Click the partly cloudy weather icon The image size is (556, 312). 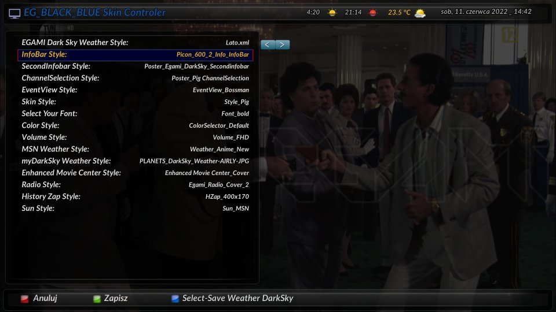coord(420,13)
